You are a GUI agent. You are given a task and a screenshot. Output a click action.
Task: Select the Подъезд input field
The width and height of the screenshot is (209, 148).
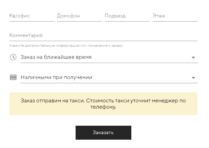tap(127, 16)
